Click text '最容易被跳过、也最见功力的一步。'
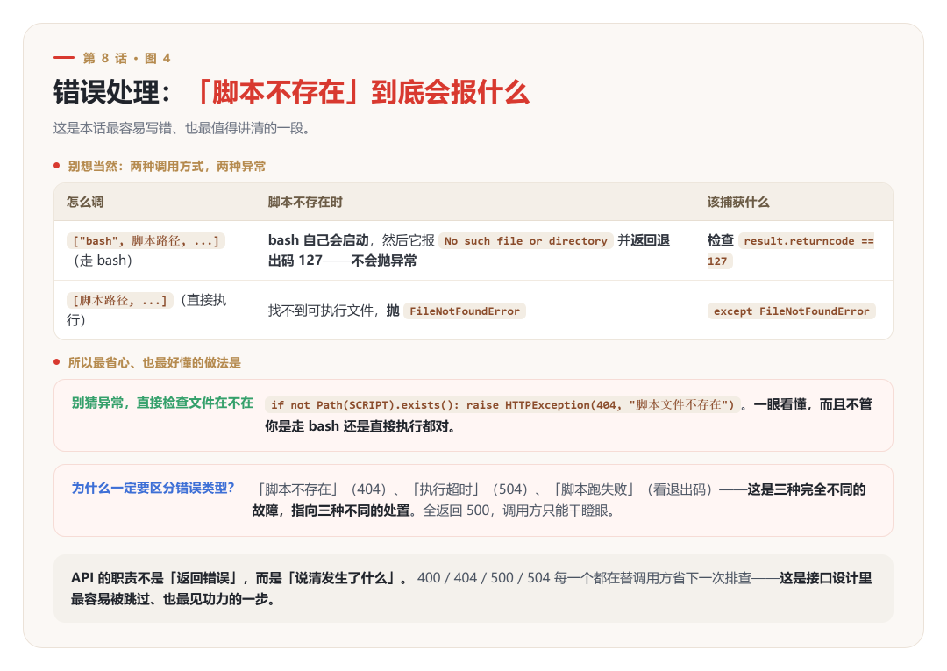The image size is (947, 671). [x=173, y=599]
